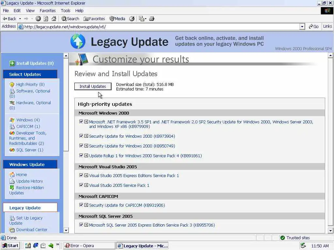This screenshot has width=334, height=250.
Task: Click the green Install Updates arrow icon
Action: pos(12,63)
